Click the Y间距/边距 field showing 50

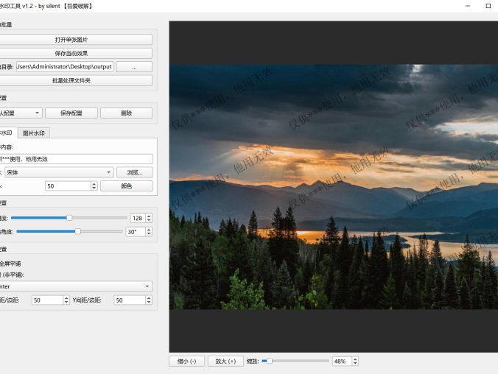click(130, 300)
